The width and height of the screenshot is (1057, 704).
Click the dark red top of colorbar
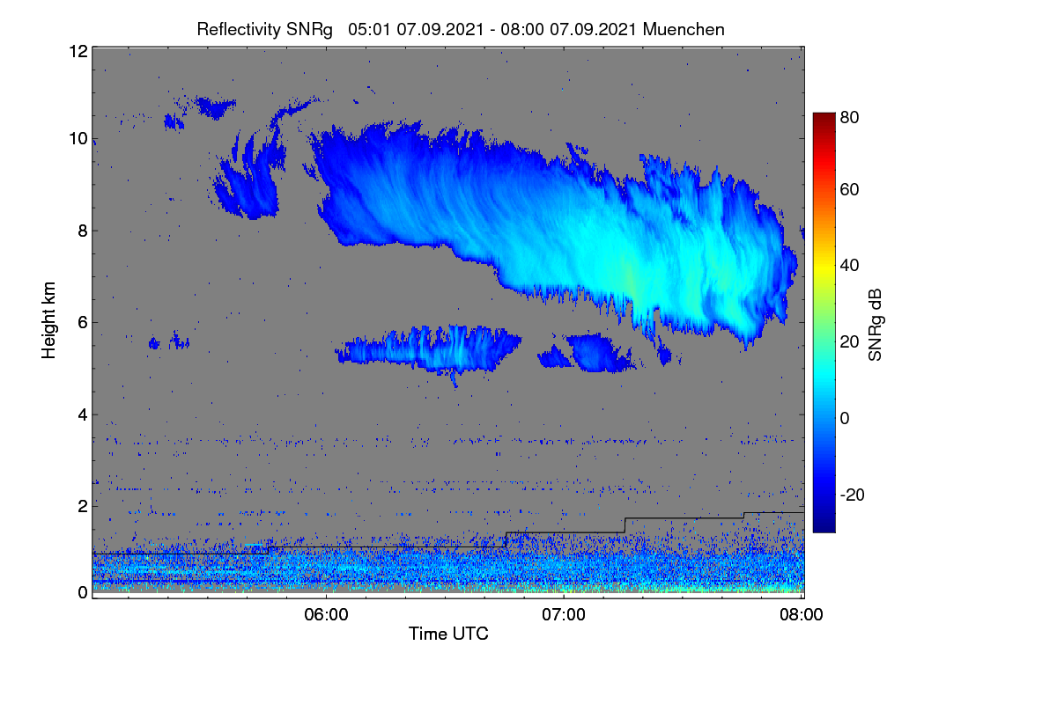pyautogui.click(x=823, y=119)
